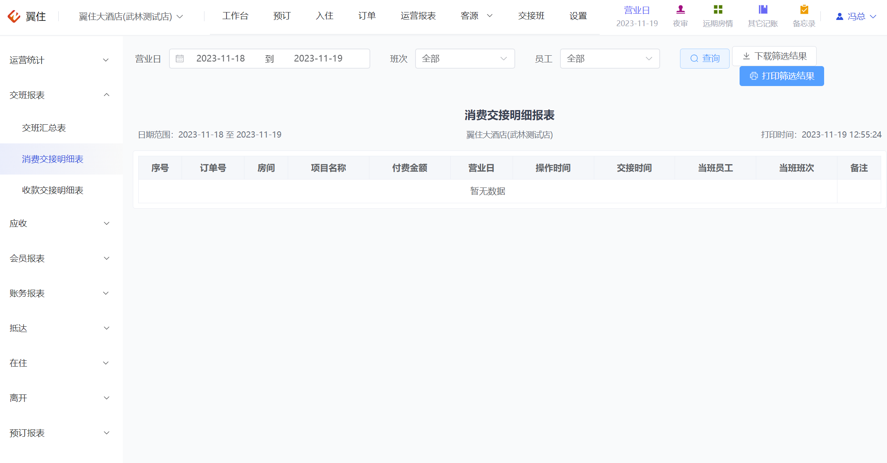The height and width of the screenshot is (463, 887).
Task: Open the 其它记账 ledger icon
Action: (x=763, y=10)
